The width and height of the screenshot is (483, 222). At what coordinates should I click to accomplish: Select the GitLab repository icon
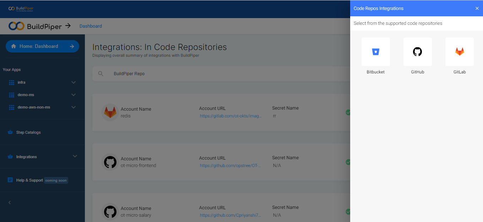tap(460, 52)
